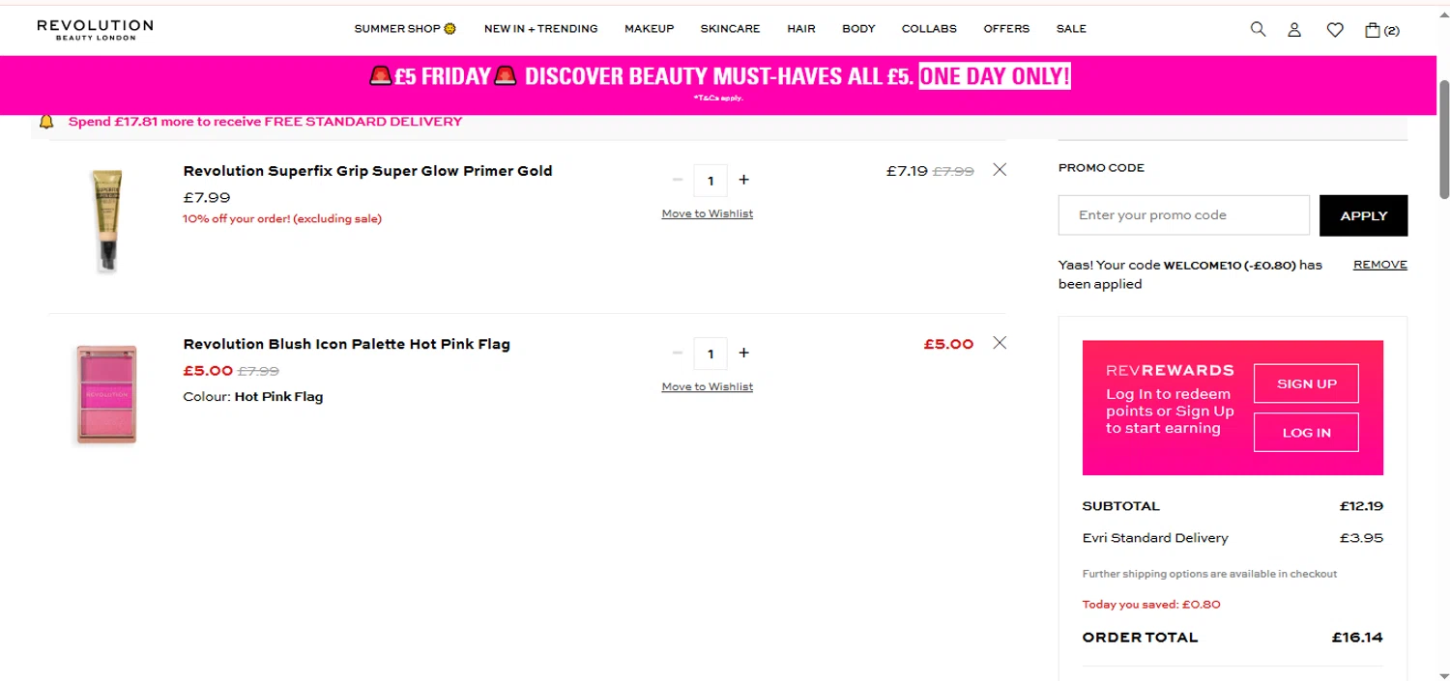This screenshot has height=681, width=1450.
Task: Click the Superfix Primer Gold product thumbnail
Action: pos(106,221)
